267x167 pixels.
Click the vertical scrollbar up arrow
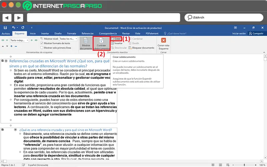point(265,56)
